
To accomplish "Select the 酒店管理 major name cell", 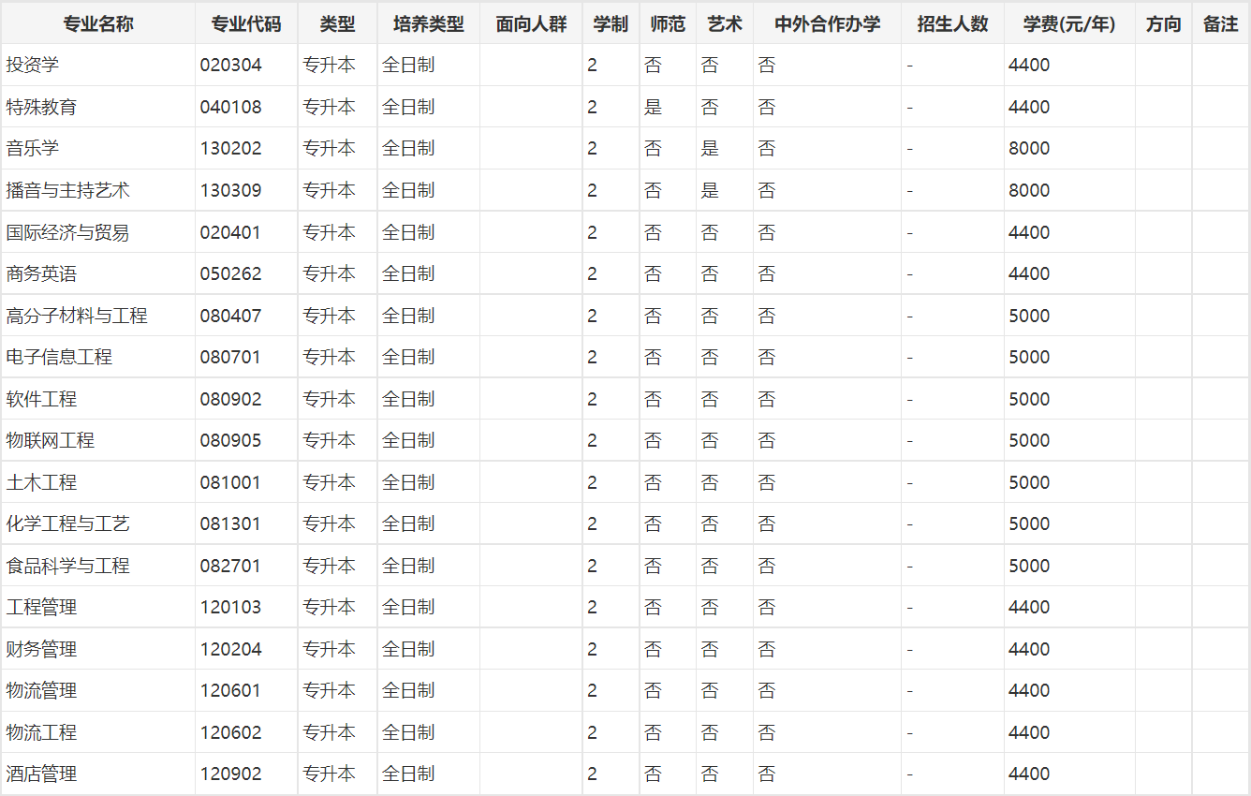I will coord(41,774).
